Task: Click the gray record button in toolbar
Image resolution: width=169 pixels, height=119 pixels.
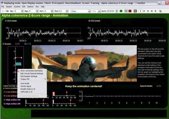Action: (x=125, y=11)
